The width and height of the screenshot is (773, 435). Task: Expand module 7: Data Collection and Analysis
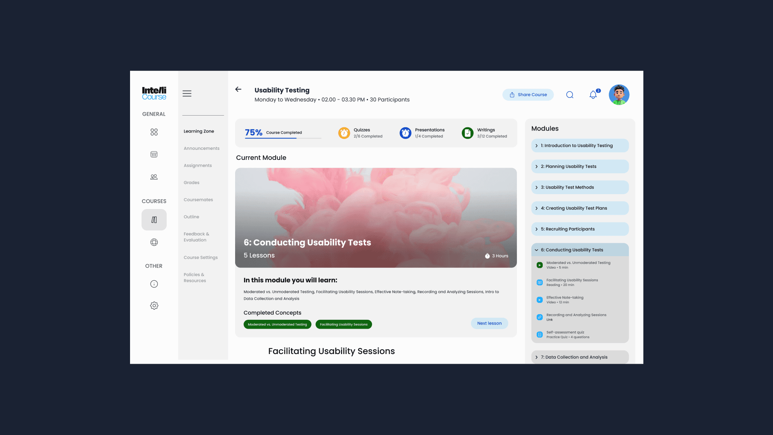580,357
